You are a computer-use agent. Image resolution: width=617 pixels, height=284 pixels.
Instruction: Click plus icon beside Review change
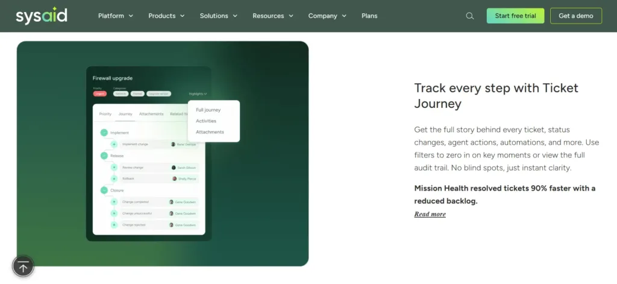pos(114,168)
